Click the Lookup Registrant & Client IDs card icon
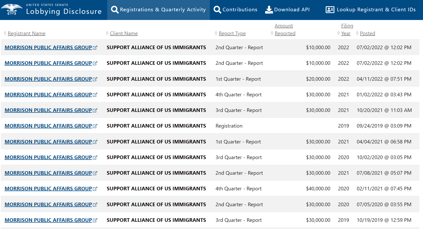Image resolution: width=423 pixels, height=229 pixels. click(330, 9)
